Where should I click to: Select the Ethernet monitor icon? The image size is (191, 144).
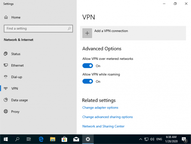click(x=6, y=65)
